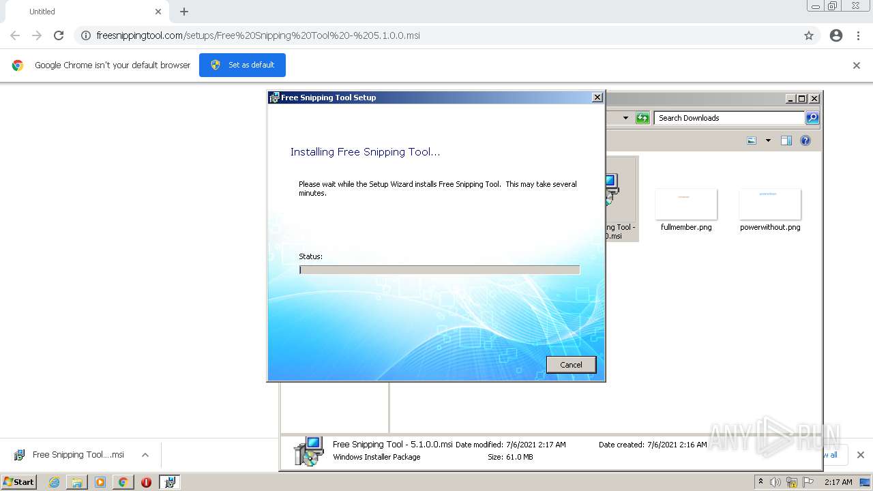
Task: Click the installation status progress bar
Action: coord(439,270)
